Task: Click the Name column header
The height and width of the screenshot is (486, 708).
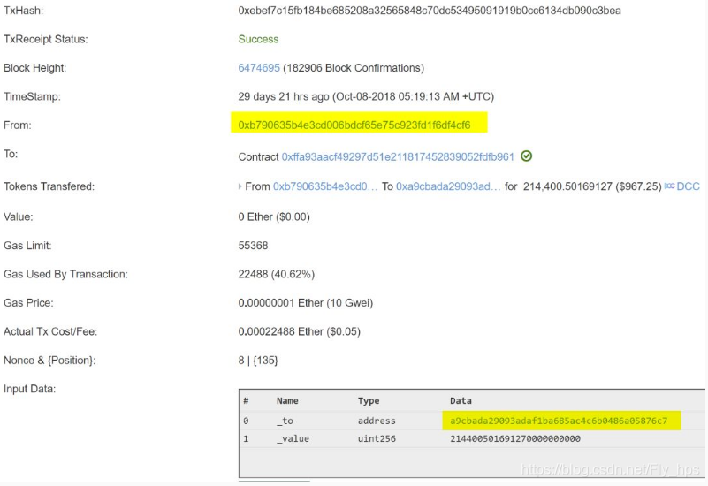Action: tap(287, 400)
